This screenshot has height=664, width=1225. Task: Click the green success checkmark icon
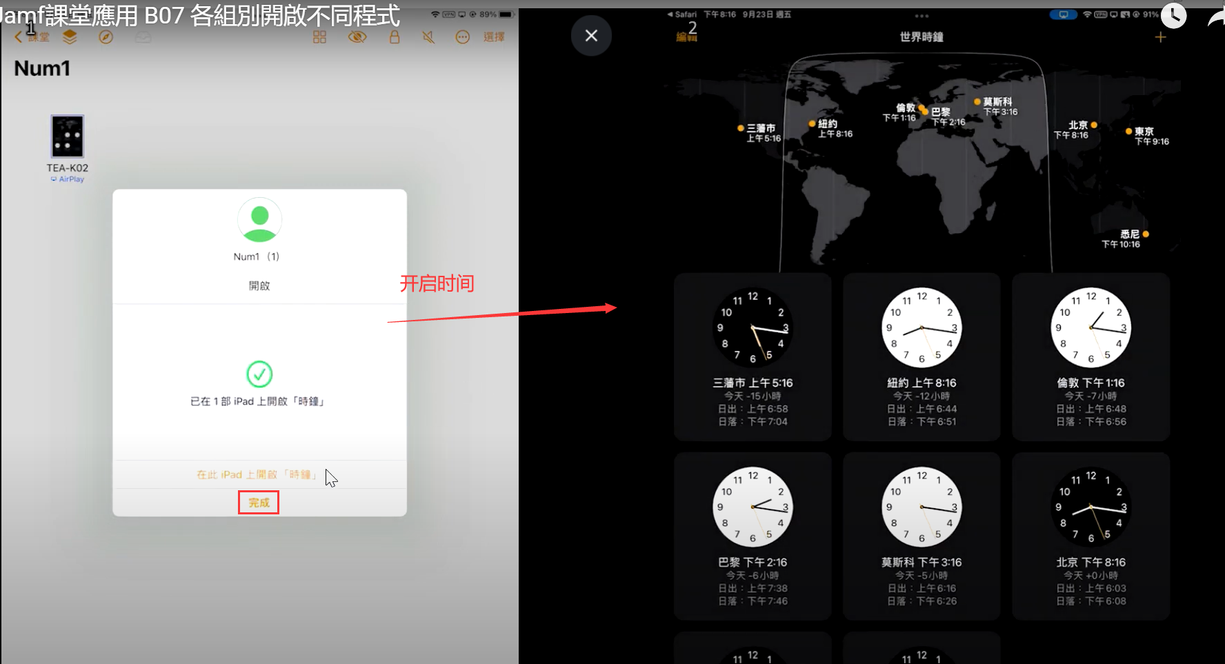(x=259, y=374)
